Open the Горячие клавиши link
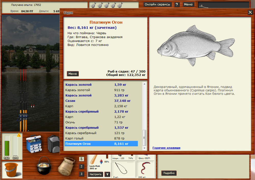 (x=166, y=148)
